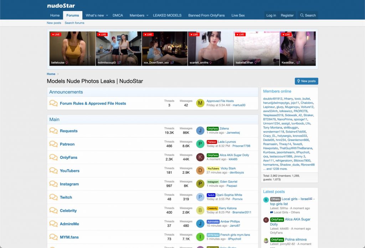Open the K avatar in the OnlyFans forum row
This screenshot has width=365, height=248.
(200, 157)
